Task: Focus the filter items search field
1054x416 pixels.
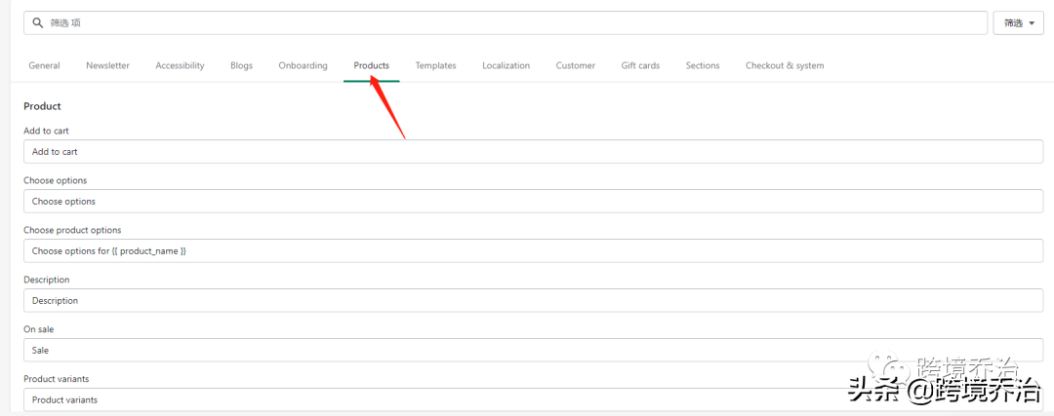Action: (506, 22)
